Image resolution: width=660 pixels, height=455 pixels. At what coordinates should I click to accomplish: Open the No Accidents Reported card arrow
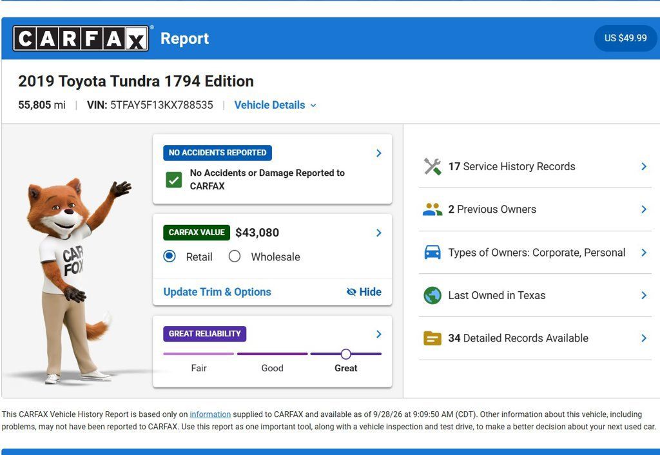click(378, 153)
